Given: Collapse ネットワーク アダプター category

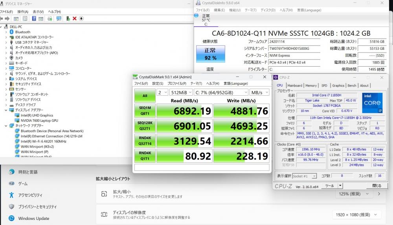Looking at the screenshot, I should tap(6, 126).
